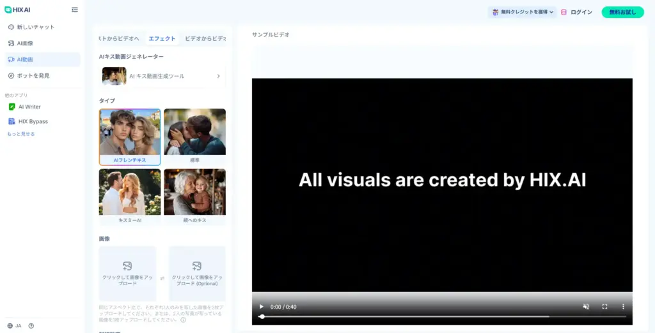Open new chat (新しいチャット)
This screenshot has height=333, width=655.
click(42, 27)
